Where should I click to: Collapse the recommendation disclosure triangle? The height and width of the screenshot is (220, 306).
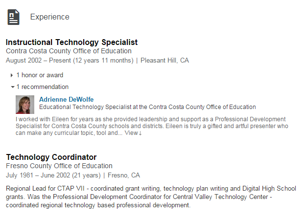[x=12, y=87]
